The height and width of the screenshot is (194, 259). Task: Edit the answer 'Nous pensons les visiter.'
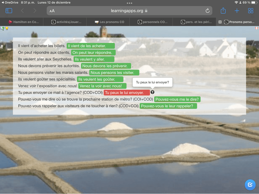coord(114,73)
